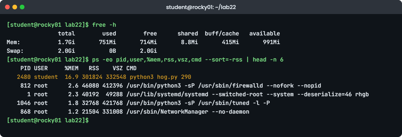Select the 'student' user in process list
402x137 pixels.
point(46,77)
